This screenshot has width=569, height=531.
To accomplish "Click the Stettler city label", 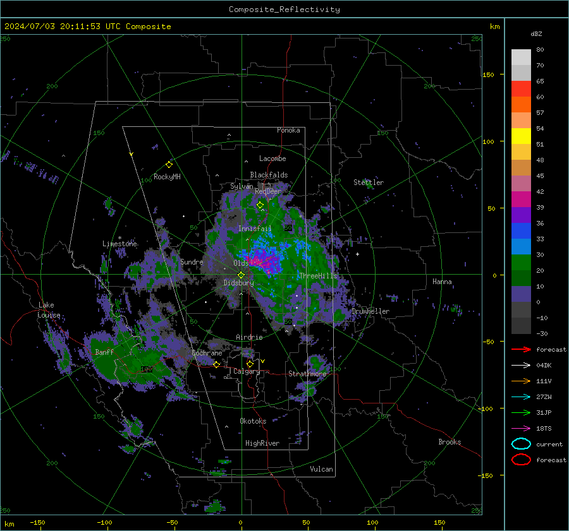I will point(369,182).
